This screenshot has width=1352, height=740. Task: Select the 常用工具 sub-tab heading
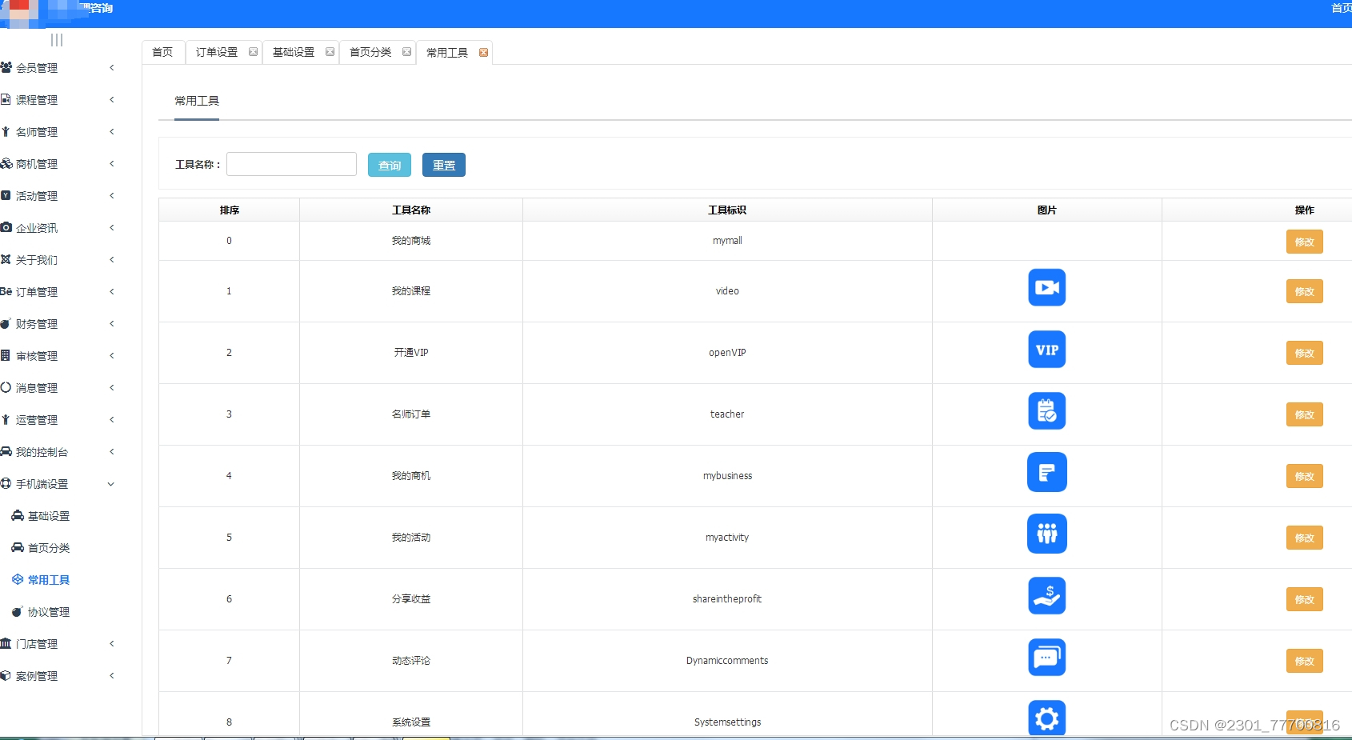[x=197, y=101]
